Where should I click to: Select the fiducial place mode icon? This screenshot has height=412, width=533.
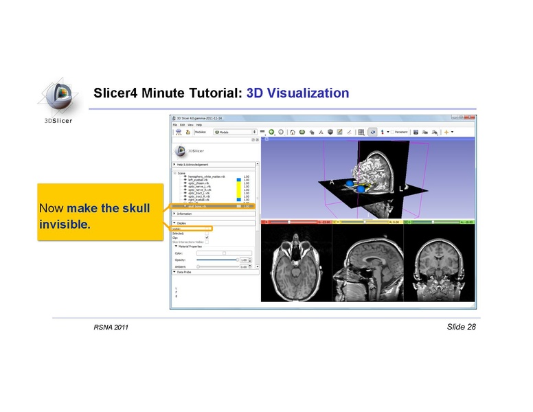click(x=383, y=132)
